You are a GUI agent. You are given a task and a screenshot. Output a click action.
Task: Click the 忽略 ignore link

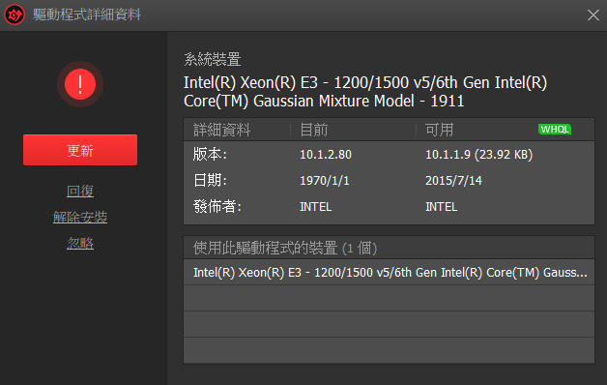pyautogui.click(x=80, y=244)
